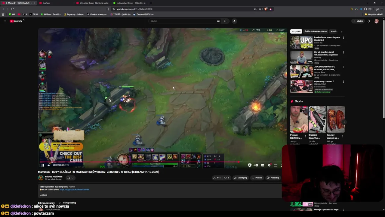The image size is (385, 217).
Task: Open the RandomBruce Wiedźmin 3 video thumbnail
Action: point(301,42)
